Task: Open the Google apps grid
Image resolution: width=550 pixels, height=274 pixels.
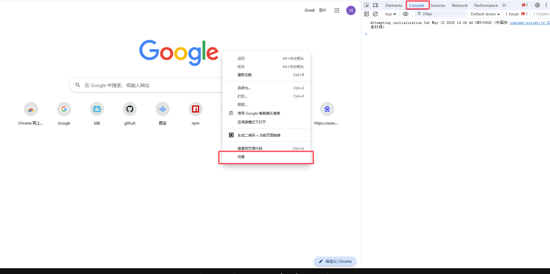Action: click(x=337, y=11)
